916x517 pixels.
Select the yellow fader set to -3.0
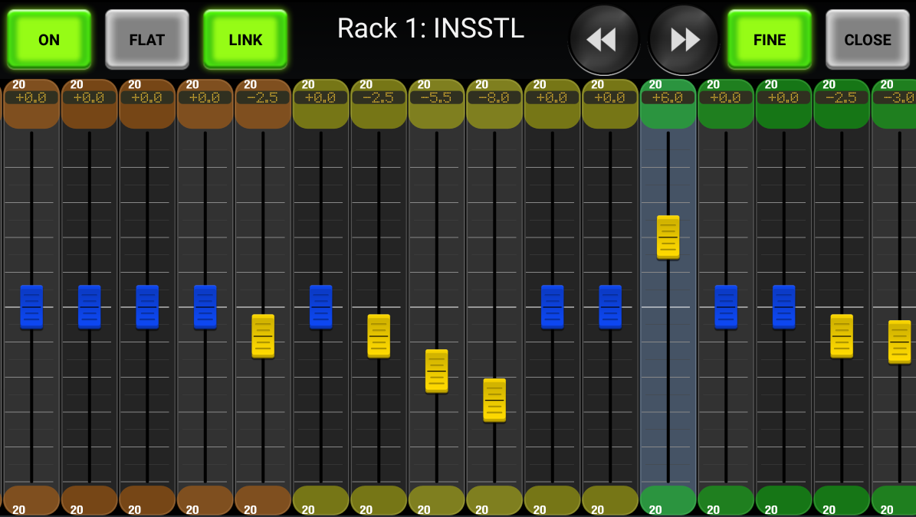pos(899,342)
